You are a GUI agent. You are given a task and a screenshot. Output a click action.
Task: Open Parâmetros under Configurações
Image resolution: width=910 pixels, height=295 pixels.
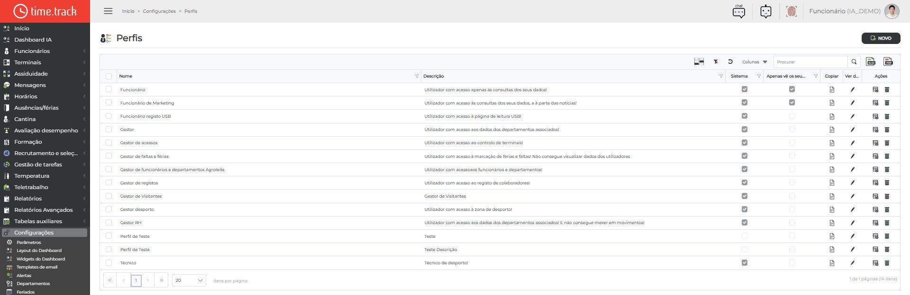click(x=29, y=243)
